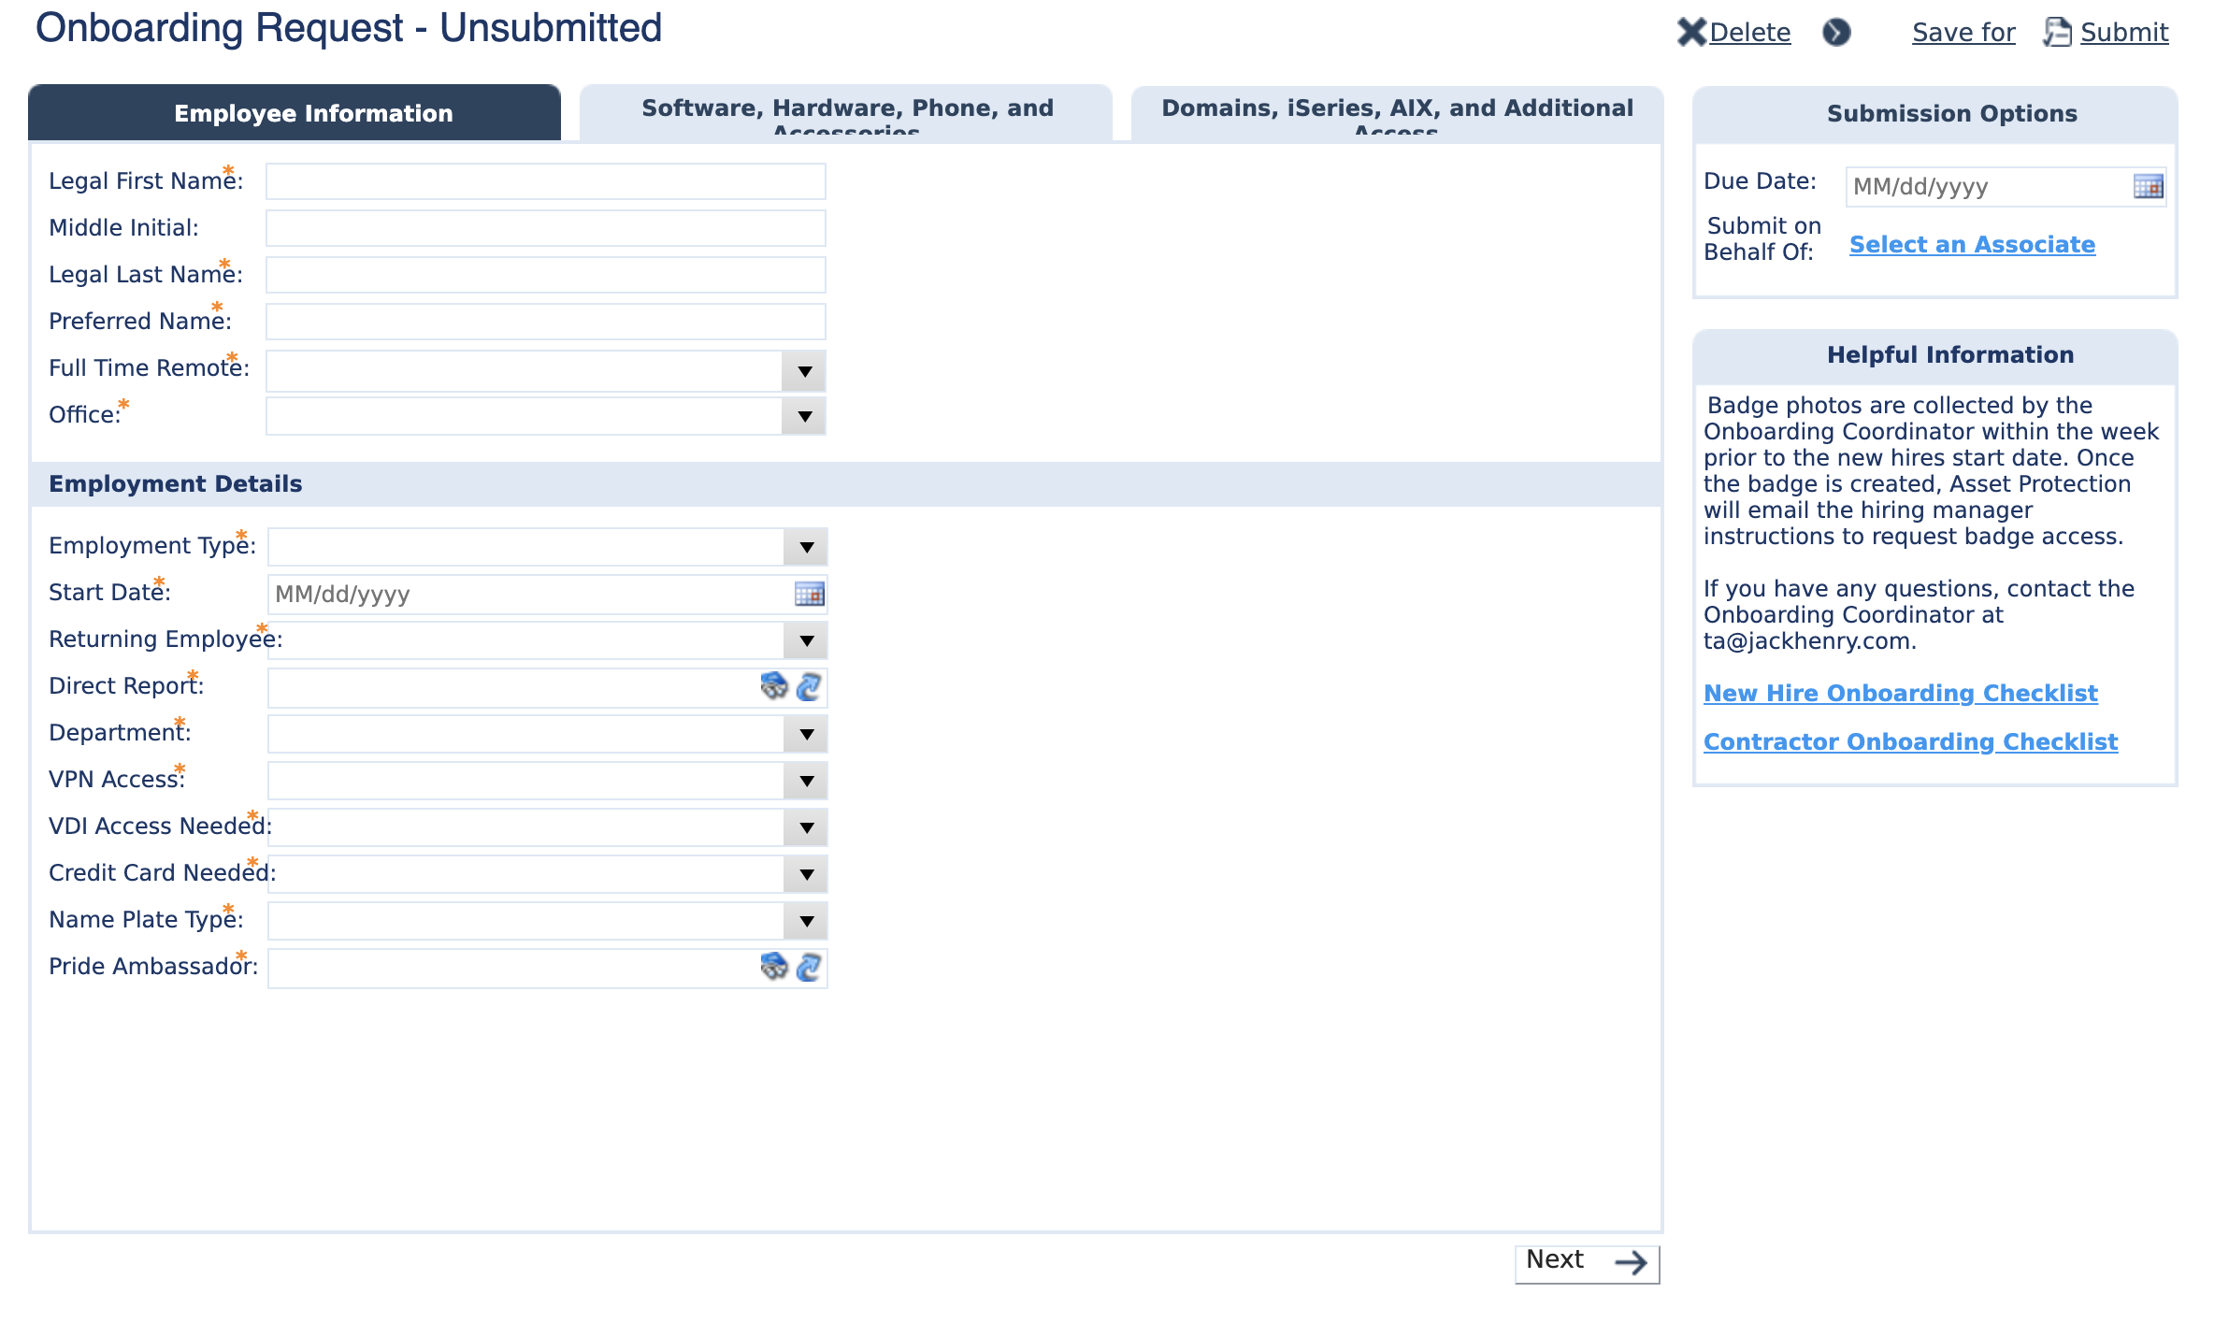Click the Delete X icon

pyautogui.click(x=1691, y=32)
